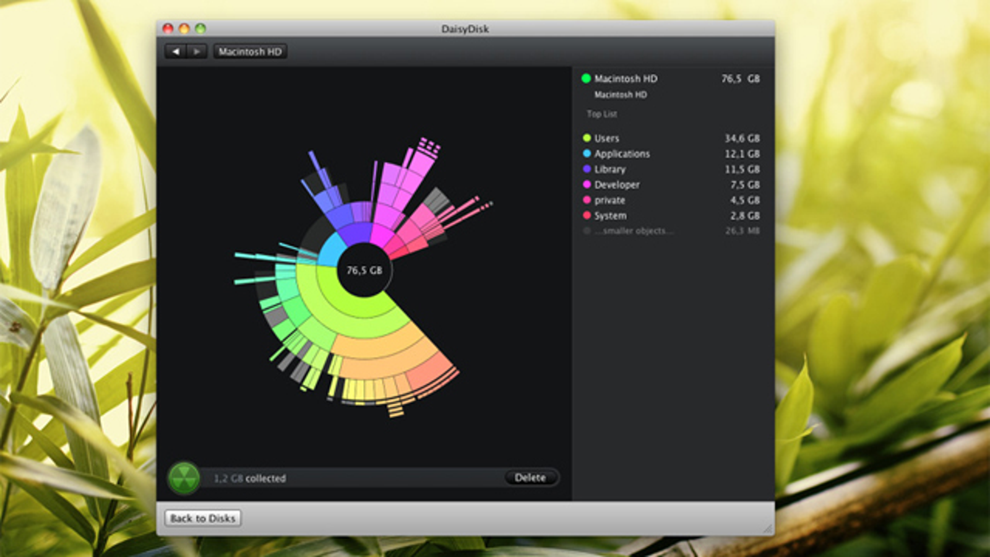This screenshot has height=557, width=990.
Task: Select the Applications blue dot
Action: pos(587,153)
